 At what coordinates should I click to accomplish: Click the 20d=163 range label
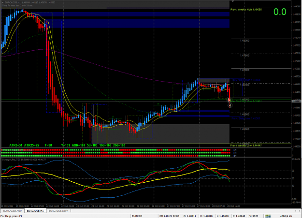tap(119, 145)
